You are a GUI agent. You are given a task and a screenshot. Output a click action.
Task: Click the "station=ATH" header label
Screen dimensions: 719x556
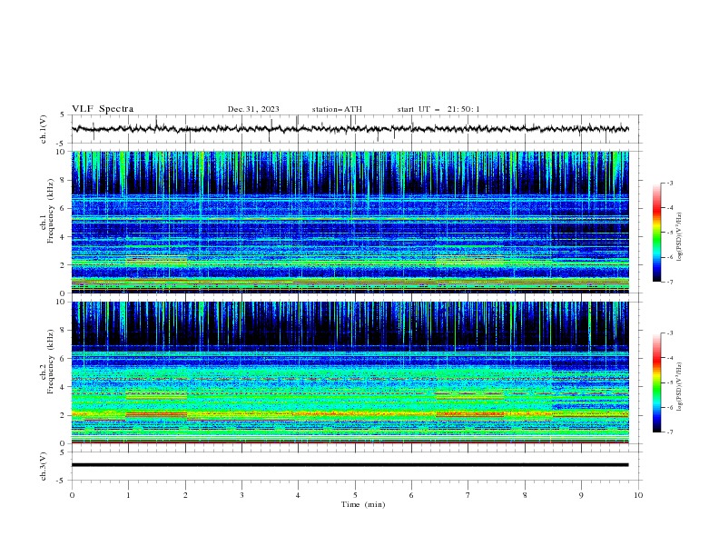337,109
